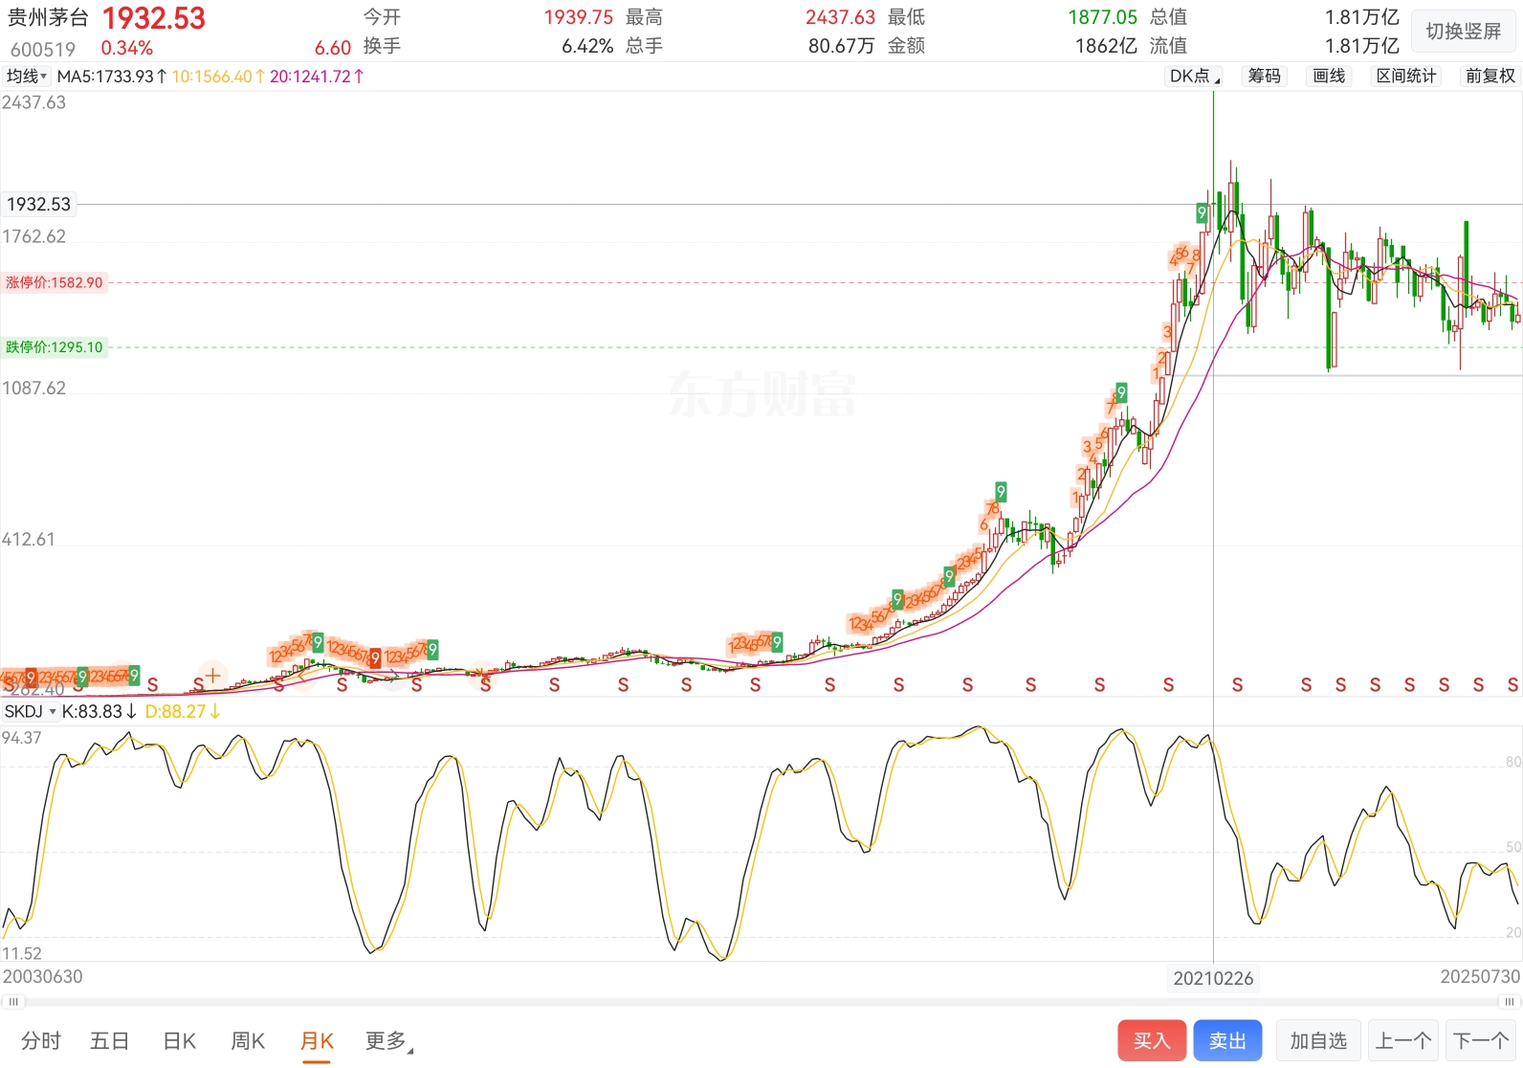
Task: Click the 今开 value 1939.75
Action: pyautogui.click(x=579, y=17)
